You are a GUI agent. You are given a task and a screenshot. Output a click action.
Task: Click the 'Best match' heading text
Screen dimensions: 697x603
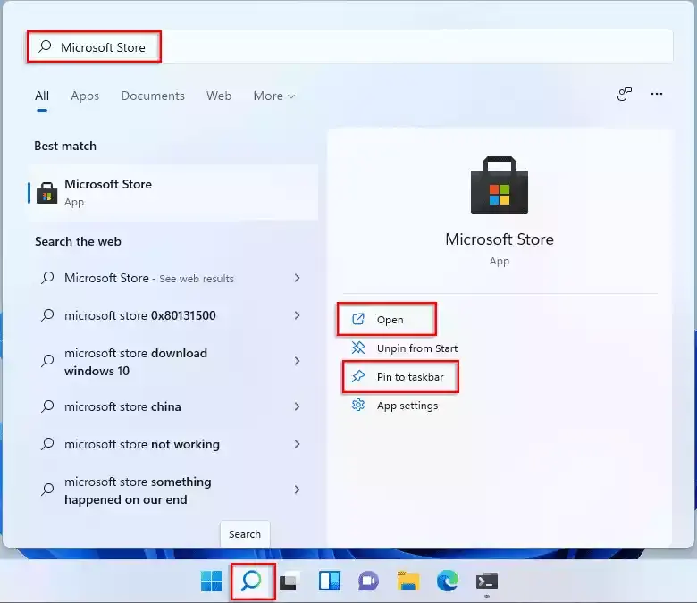tap(65, 147)
